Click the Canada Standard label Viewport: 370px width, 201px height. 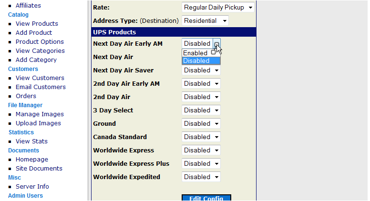click(120, 137)
